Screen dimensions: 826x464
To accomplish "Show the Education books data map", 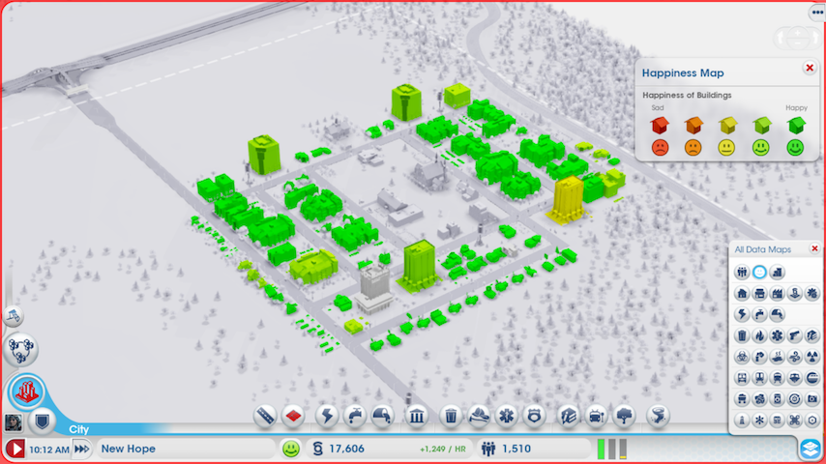I will pyautogui.click(x=812, y=335).
